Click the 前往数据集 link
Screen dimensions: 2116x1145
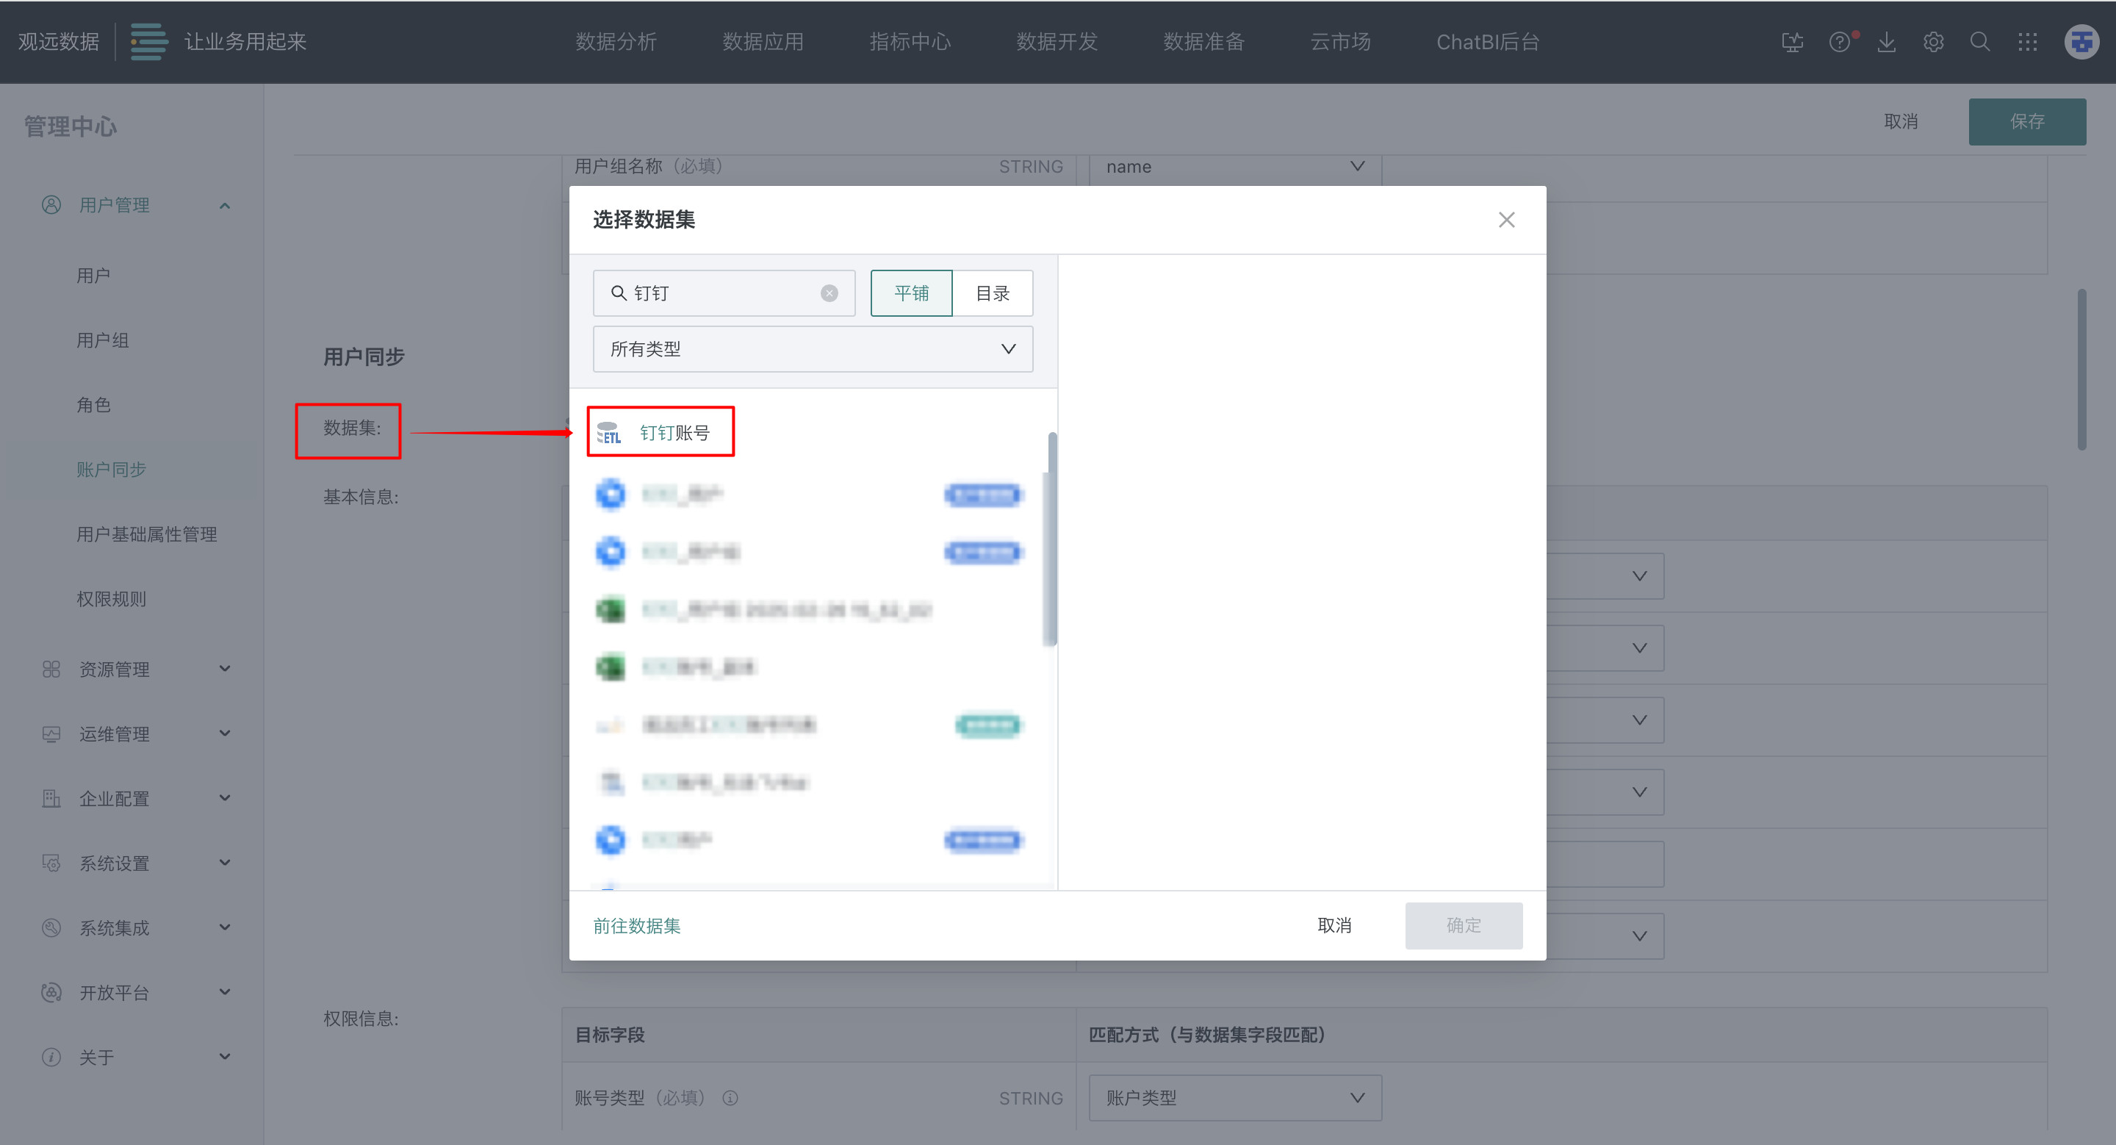(x=636, y=926)
